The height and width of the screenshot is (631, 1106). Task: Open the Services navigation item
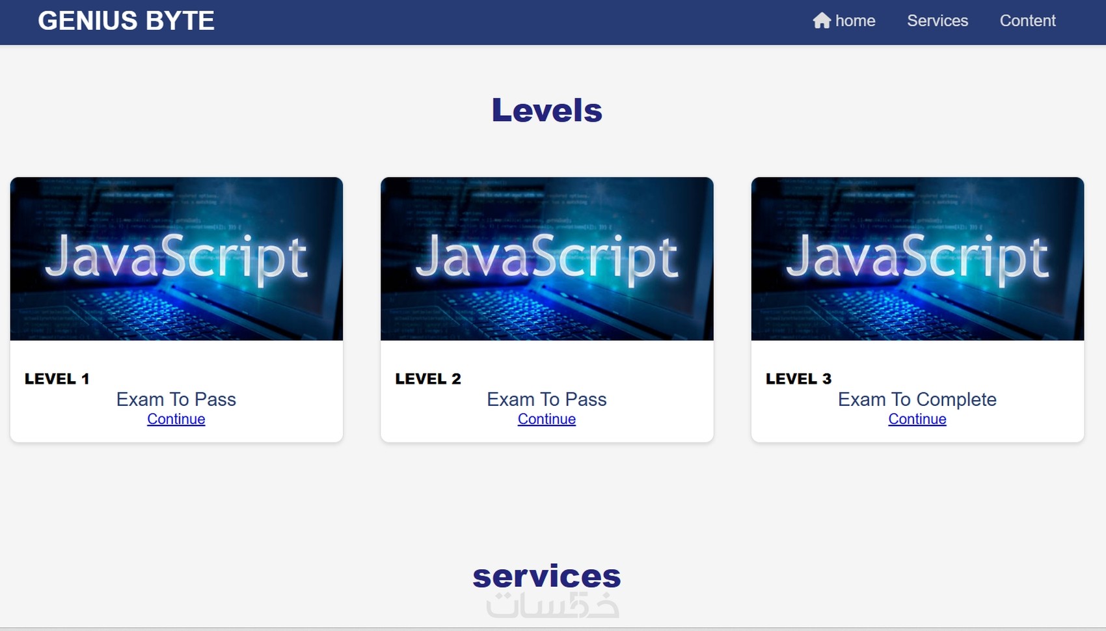click(937, 21)
